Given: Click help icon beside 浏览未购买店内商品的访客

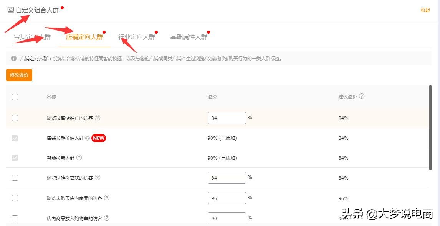Looking at the screenshot, I should click(107, 198).
